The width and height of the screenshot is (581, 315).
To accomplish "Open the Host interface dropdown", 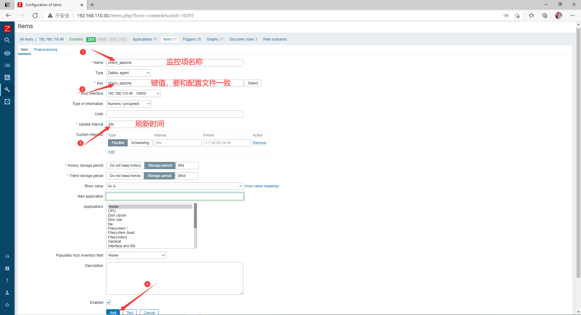I will pos(133,94).
